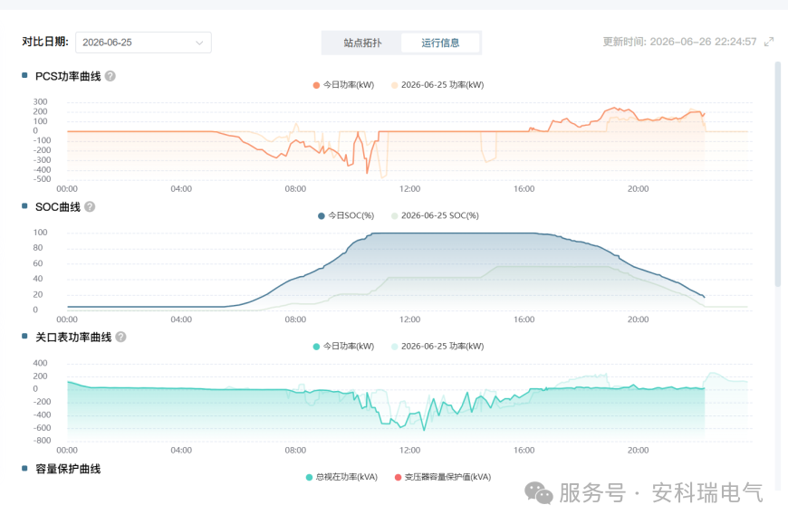788x524 pixels.
Task: Toggle 今日SOC(%) legend series
Action: [346, 215]
